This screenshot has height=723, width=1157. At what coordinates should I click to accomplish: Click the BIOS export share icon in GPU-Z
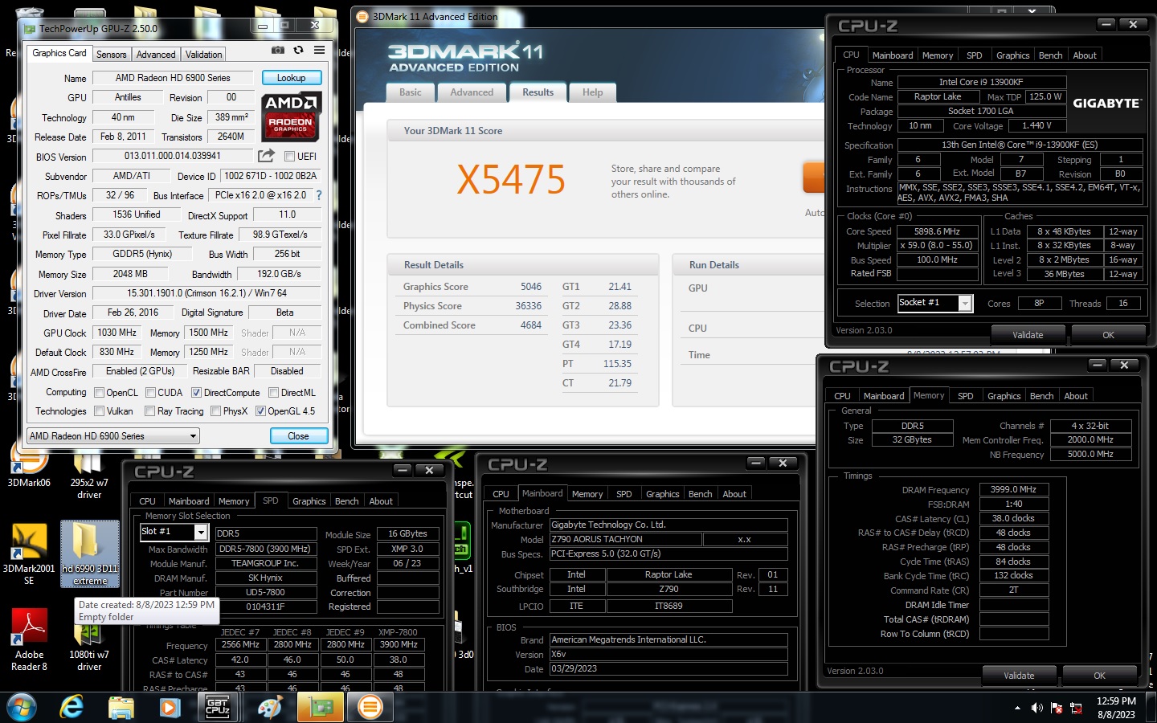click(x=266, y=155)
